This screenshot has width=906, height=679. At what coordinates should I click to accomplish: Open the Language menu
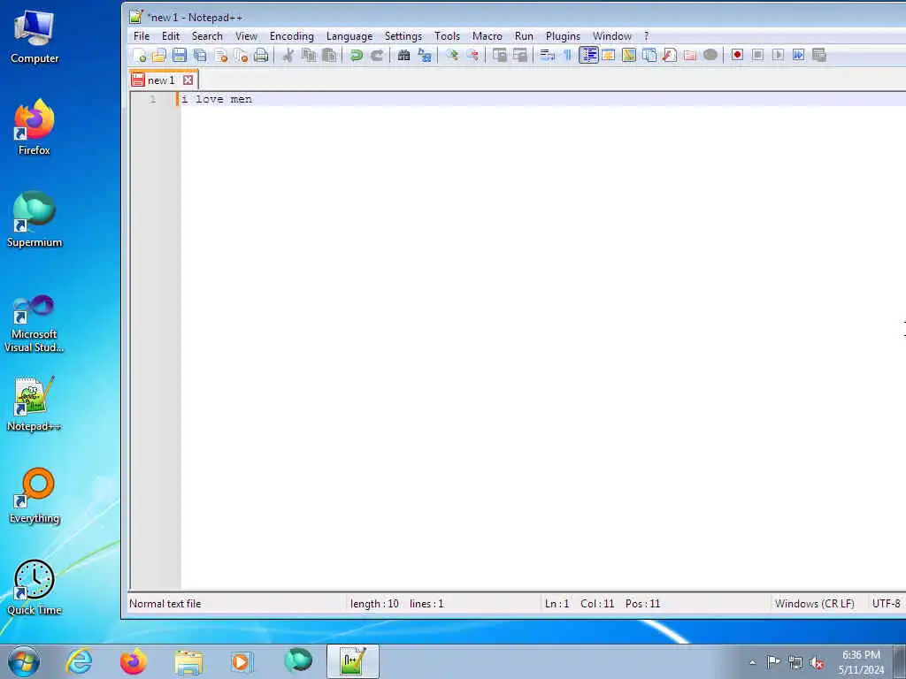[349, 36]
